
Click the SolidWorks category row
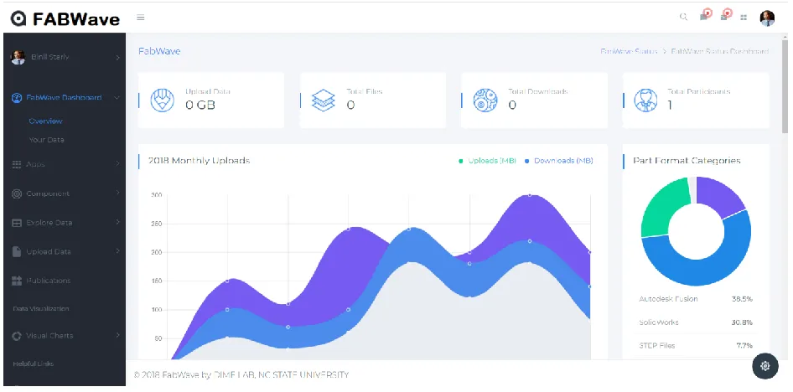(x=696, y=322)
